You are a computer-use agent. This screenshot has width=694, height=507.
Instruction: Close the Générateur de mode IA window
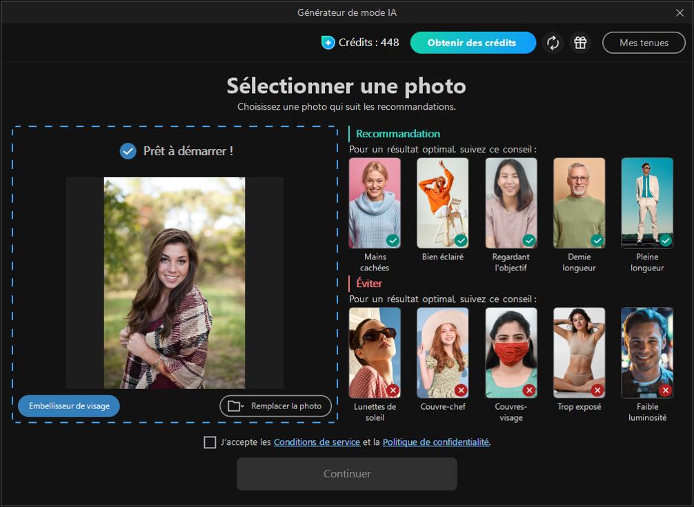(680, 12)
